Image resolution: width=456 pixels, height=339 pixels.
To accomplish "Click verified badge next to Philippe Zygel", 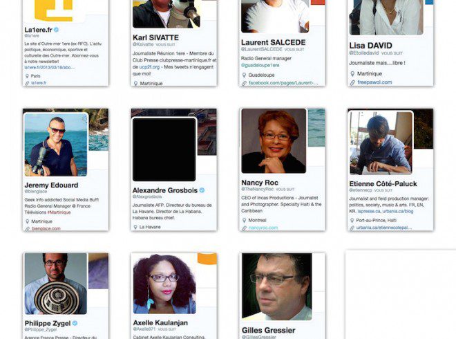I will (x=75, y=323).
